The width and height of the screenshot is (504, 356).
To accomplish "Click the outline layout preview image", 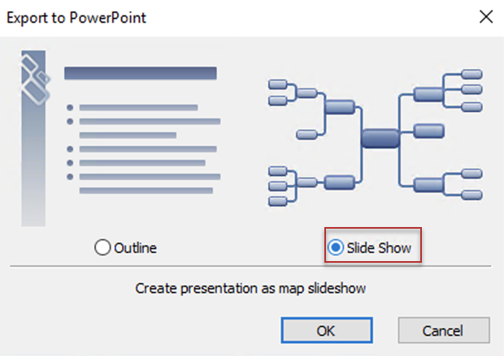I will tap(122, 138).
